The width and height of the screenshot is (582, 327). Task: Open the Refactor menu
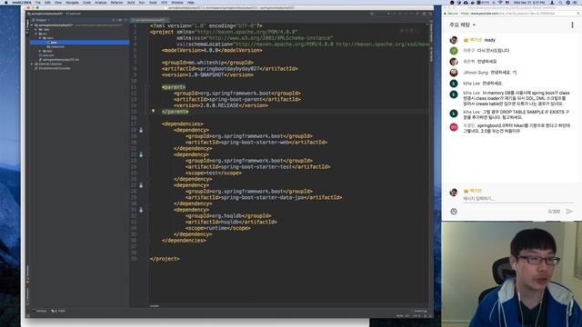point(116,2)
